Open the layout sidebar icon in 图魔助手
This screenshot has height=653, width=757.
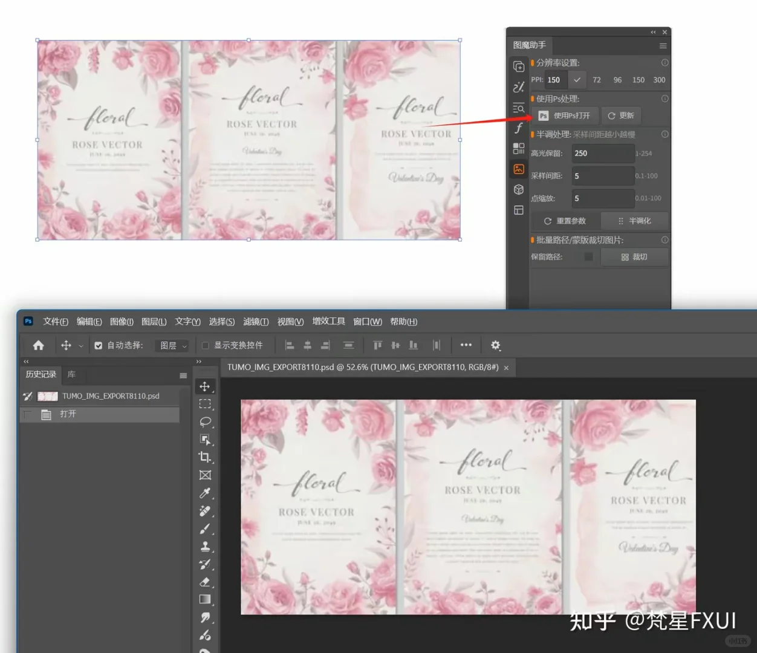(x=519, y=210)
